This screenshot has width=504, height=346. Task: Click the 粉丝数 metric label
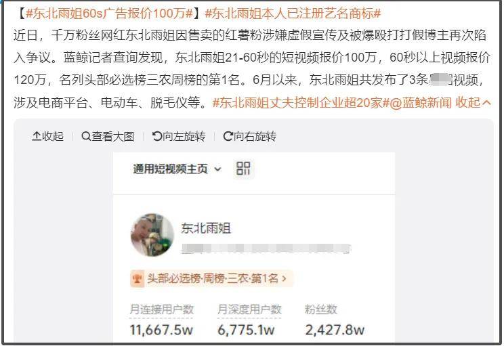tap(321, 309)
